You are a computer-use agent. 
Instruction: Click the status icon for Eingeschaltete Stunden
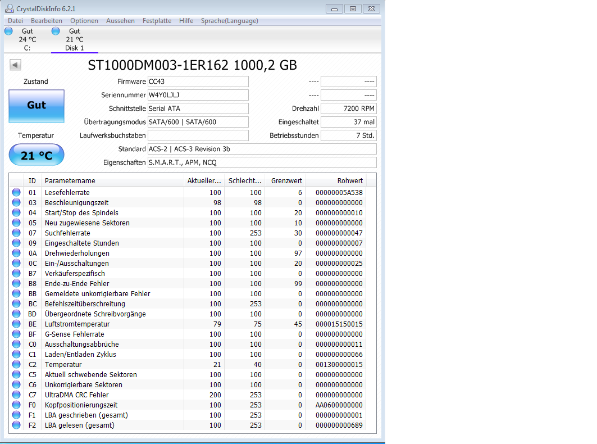16,243
